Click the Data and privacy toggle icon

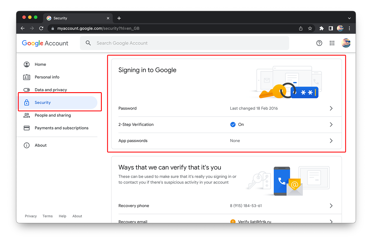coord(27,90)
